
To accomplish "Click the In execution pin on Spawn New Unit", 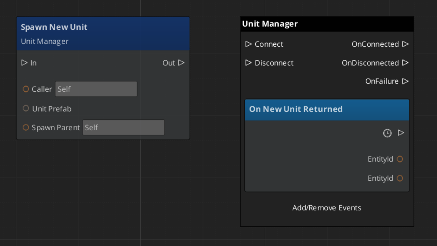I will [24, 63].
